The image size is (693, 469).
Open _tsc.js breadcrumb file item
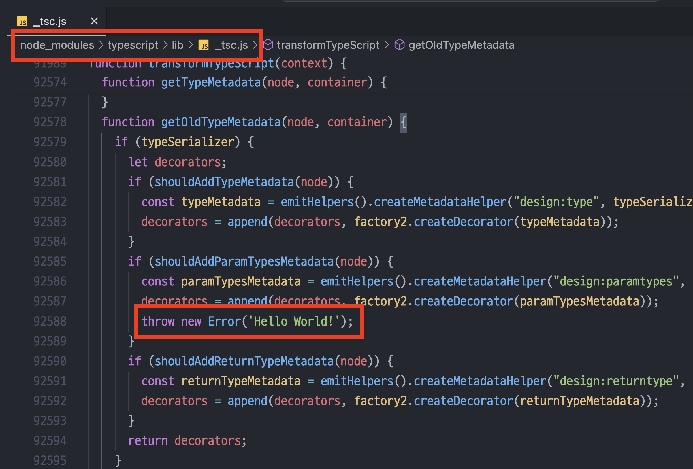tap(231, 45)
